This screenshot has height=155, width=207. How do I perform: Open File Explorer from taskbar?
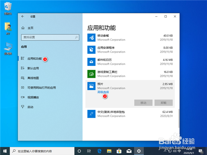click(x=109, y=151)
